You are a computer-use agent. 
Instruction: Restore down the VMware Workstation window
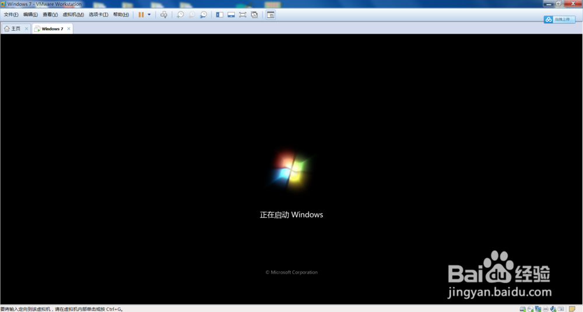[559, 3]
